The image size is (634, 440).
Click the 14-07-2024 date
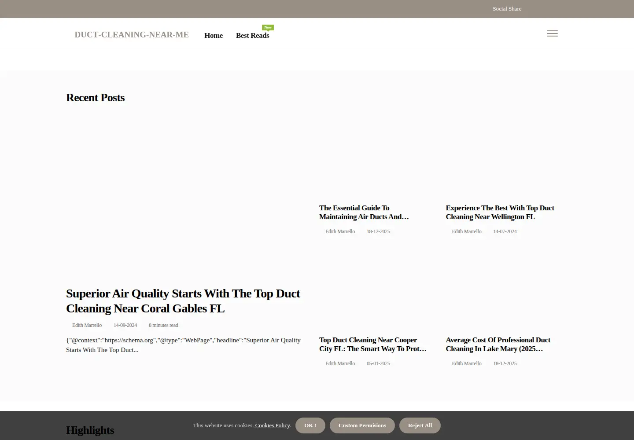[505, 231]
